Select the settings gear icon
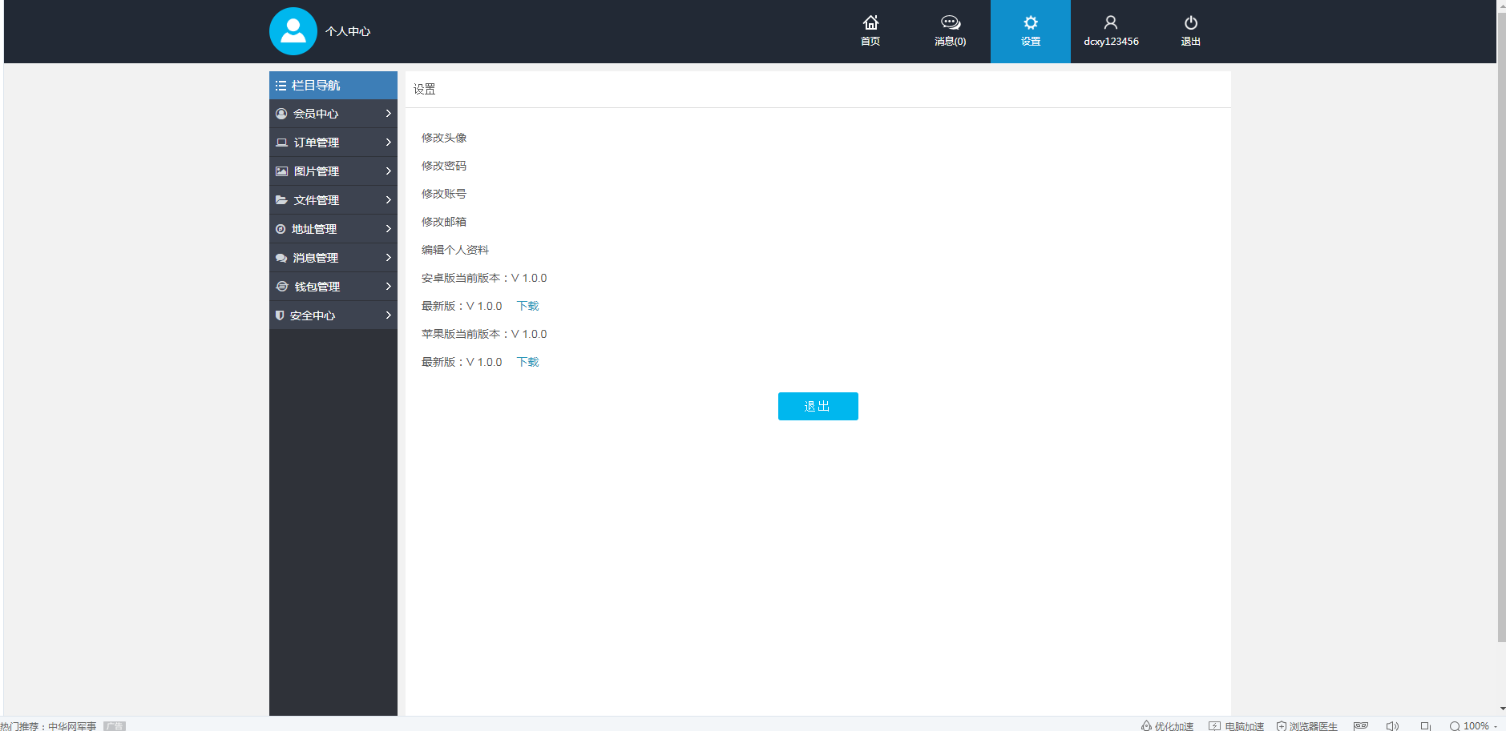This screenshot has width=1506, height=731. 1031,22
